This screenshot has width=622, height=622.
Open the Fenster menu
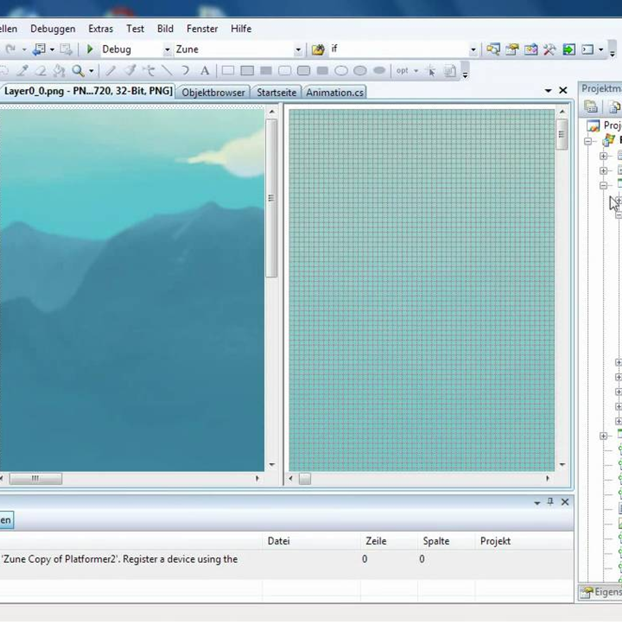coord(202,29)
